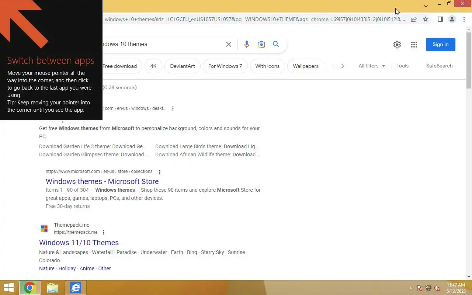Image resolution: width=472 pixels, height=295 pixels.
Task: Open the Download Garden Glimpses theme link
Action: [94, 155]
